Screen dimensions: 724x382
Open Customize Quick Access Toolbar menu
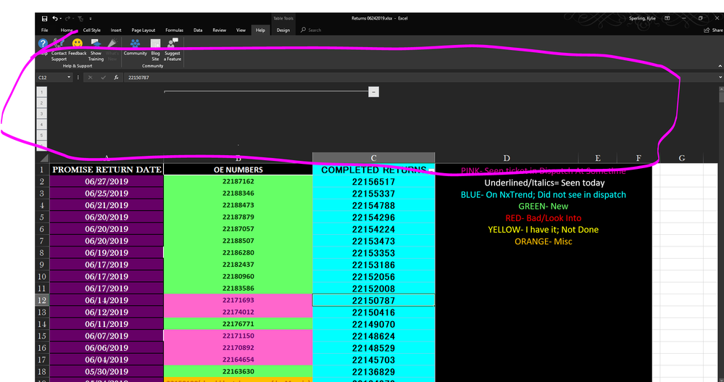(91, 19)
